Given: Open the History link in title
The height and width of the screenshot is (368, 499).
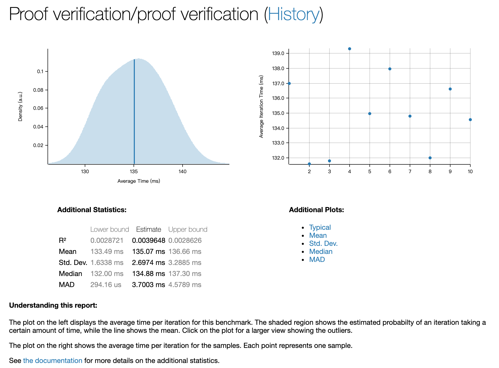Looking at the screenshot, I should [293, 14].
